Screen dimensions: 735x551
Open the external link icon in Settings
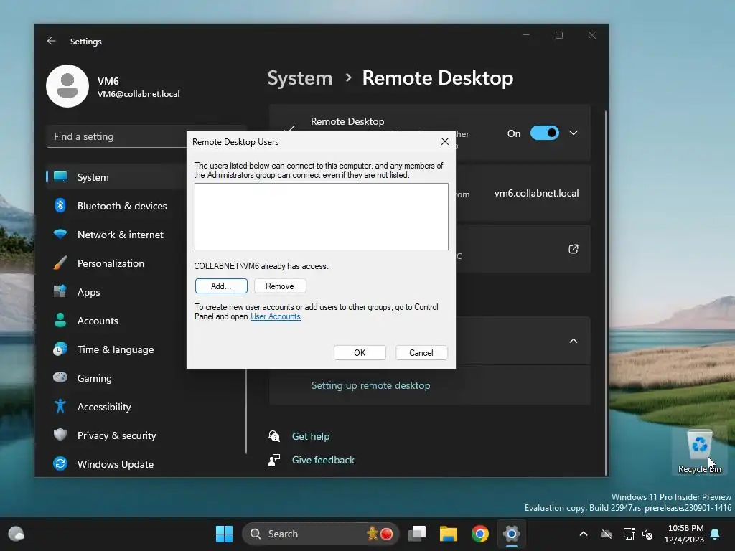574,249
